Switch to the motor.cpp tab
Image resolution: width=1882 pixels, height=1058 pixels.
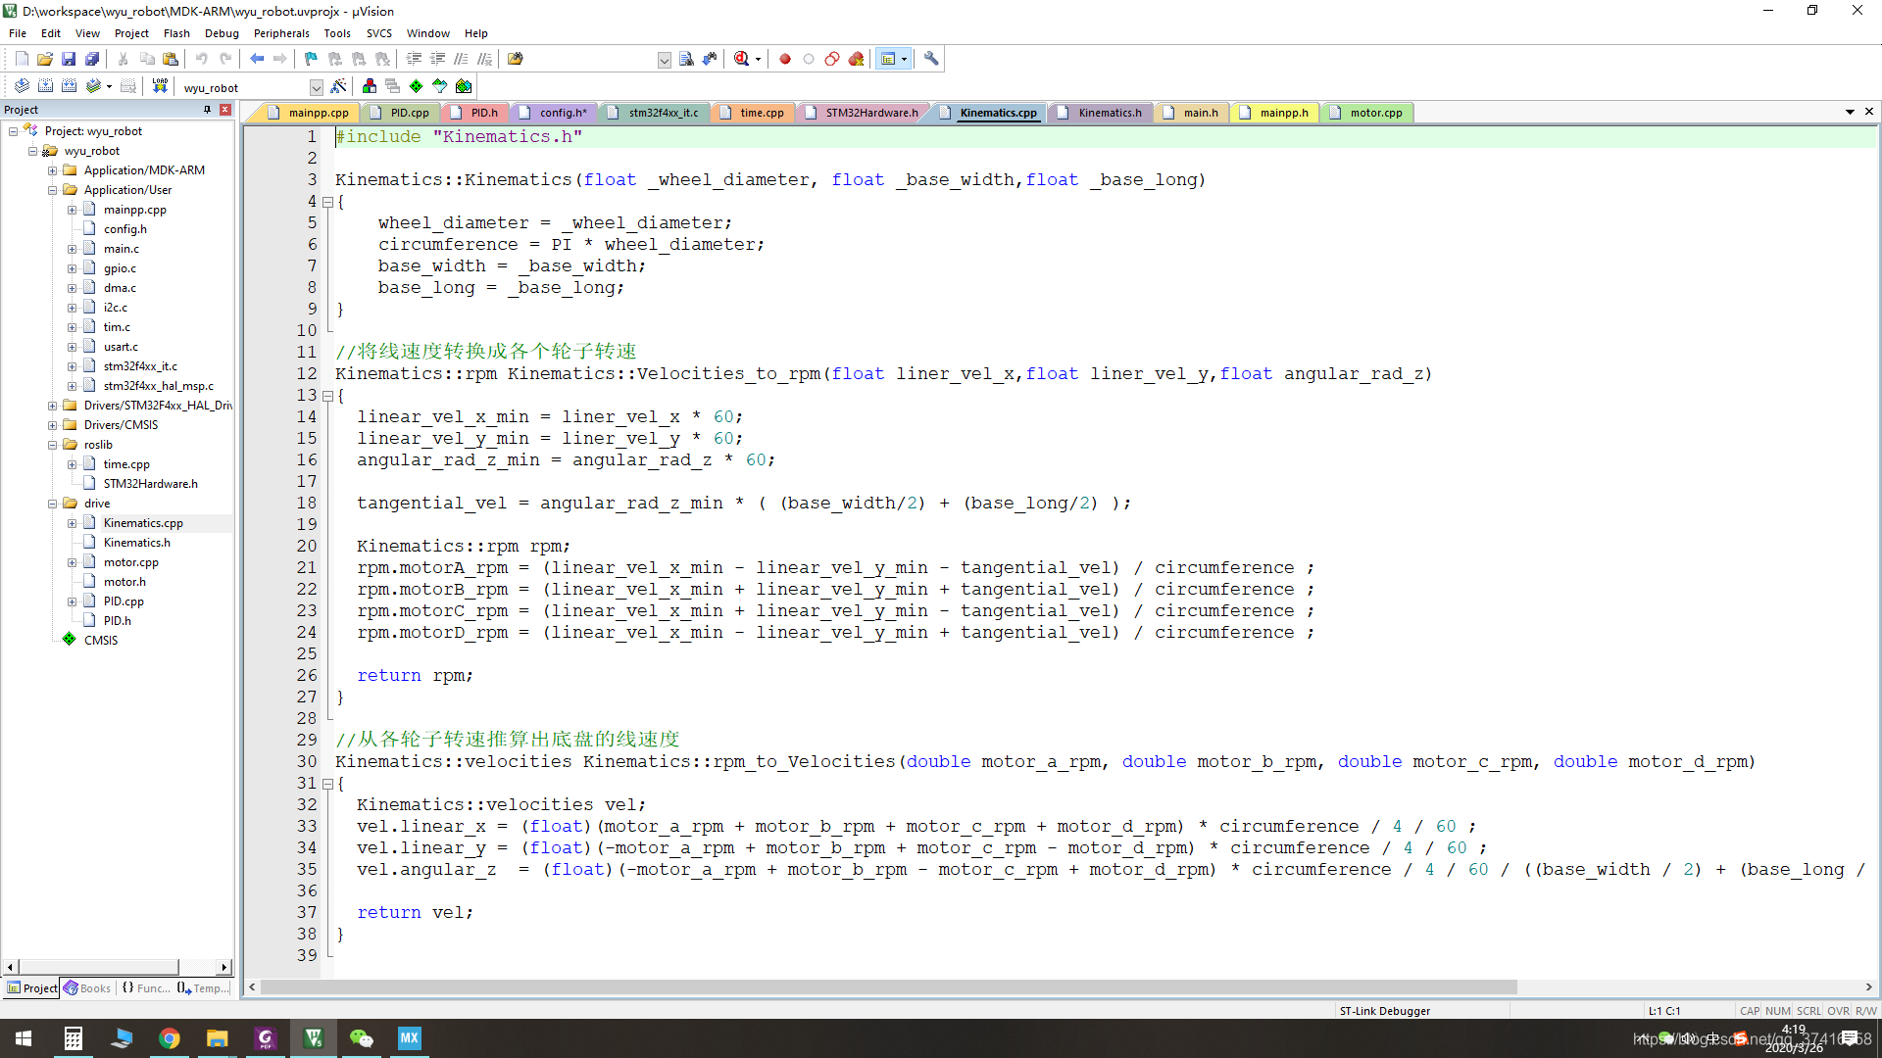point(1375,113)
